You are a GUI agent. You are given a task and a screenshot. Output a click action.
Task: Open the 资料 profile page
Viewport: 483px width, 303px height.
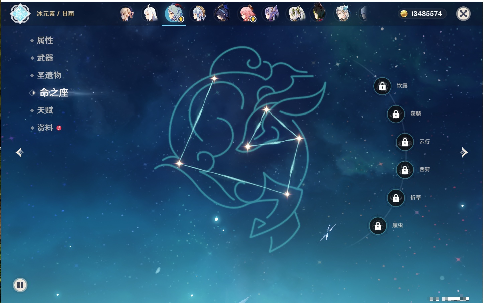point(45,128)
